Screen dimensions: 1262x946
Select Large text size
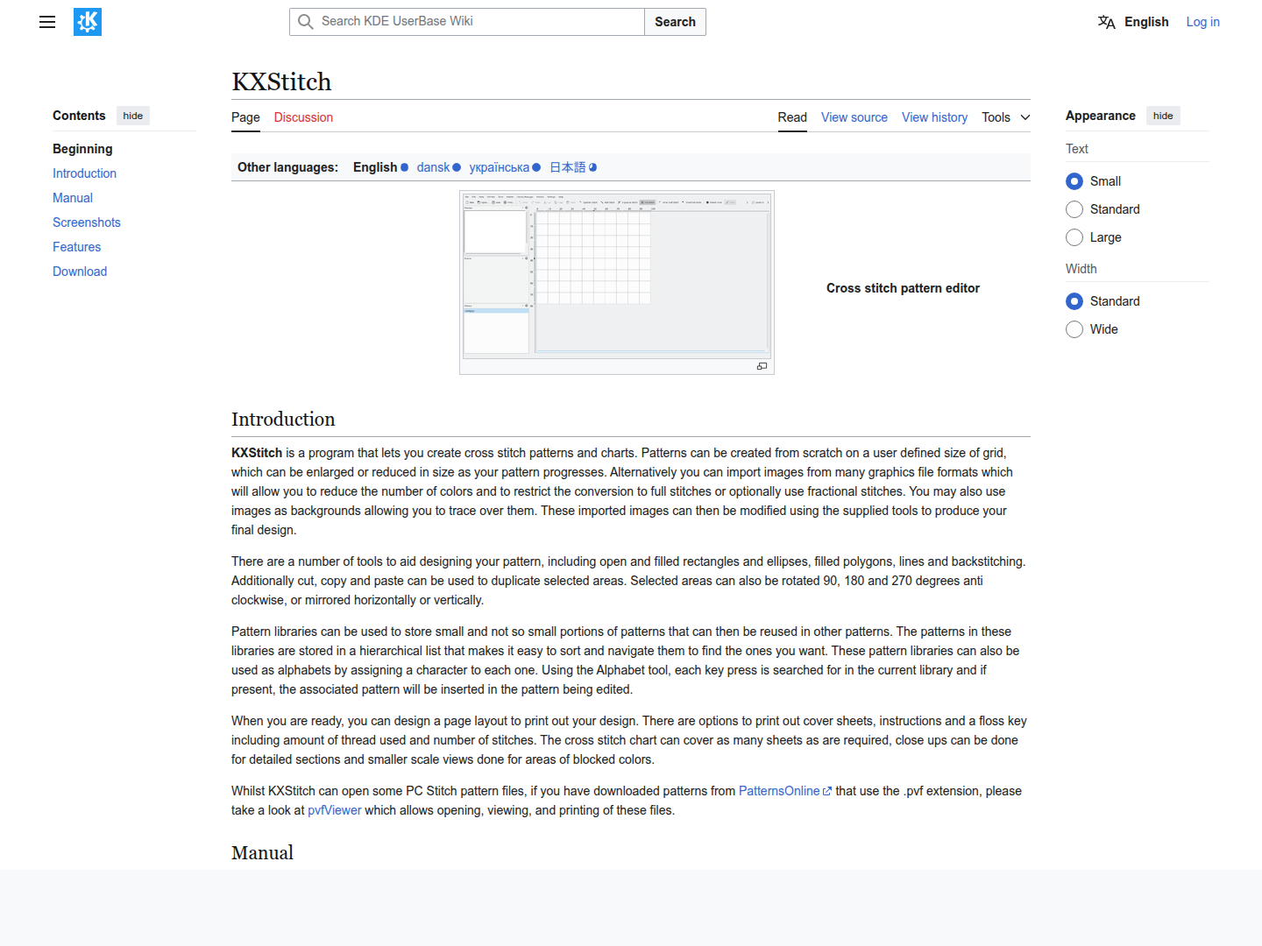pos(1074,237)
